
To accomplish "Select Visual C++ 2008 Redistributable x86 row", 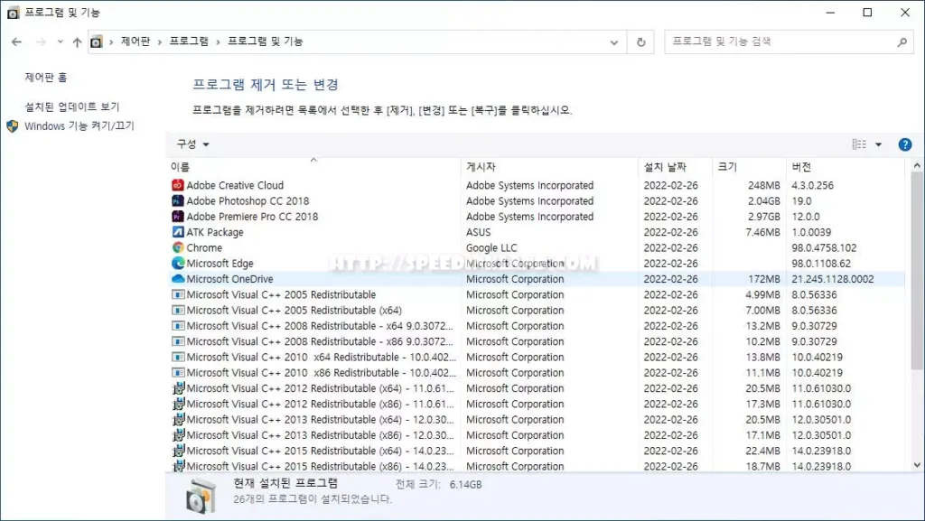I will [x=537, y=341].
